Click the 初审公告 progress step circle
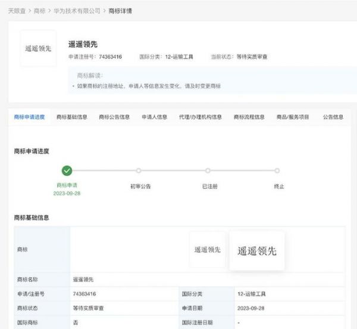Viewport: 357px width, 329px height. pyautogui.click(x=139, y=170)
